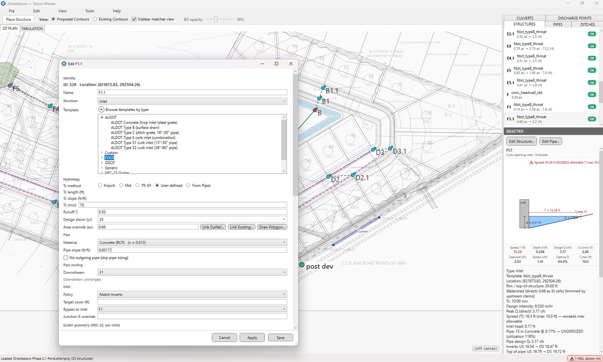Open the Bypass to inlet dropdown
603x362 pixels.
(x=192, y=309)
